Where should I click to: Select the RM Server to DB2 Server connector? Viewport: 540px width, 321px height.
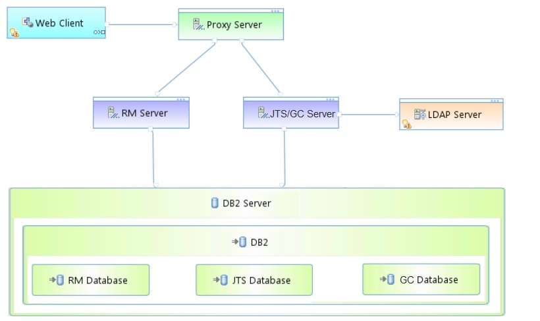[x=153, y=158]
